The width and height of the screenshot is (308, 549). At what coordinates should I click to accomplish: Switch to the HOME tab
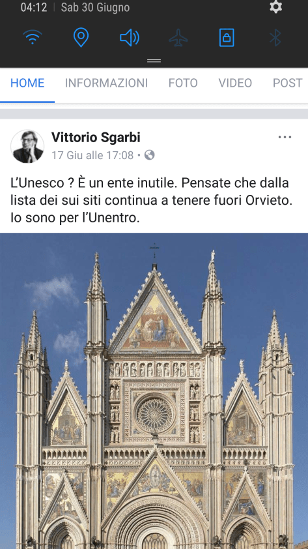27,83
